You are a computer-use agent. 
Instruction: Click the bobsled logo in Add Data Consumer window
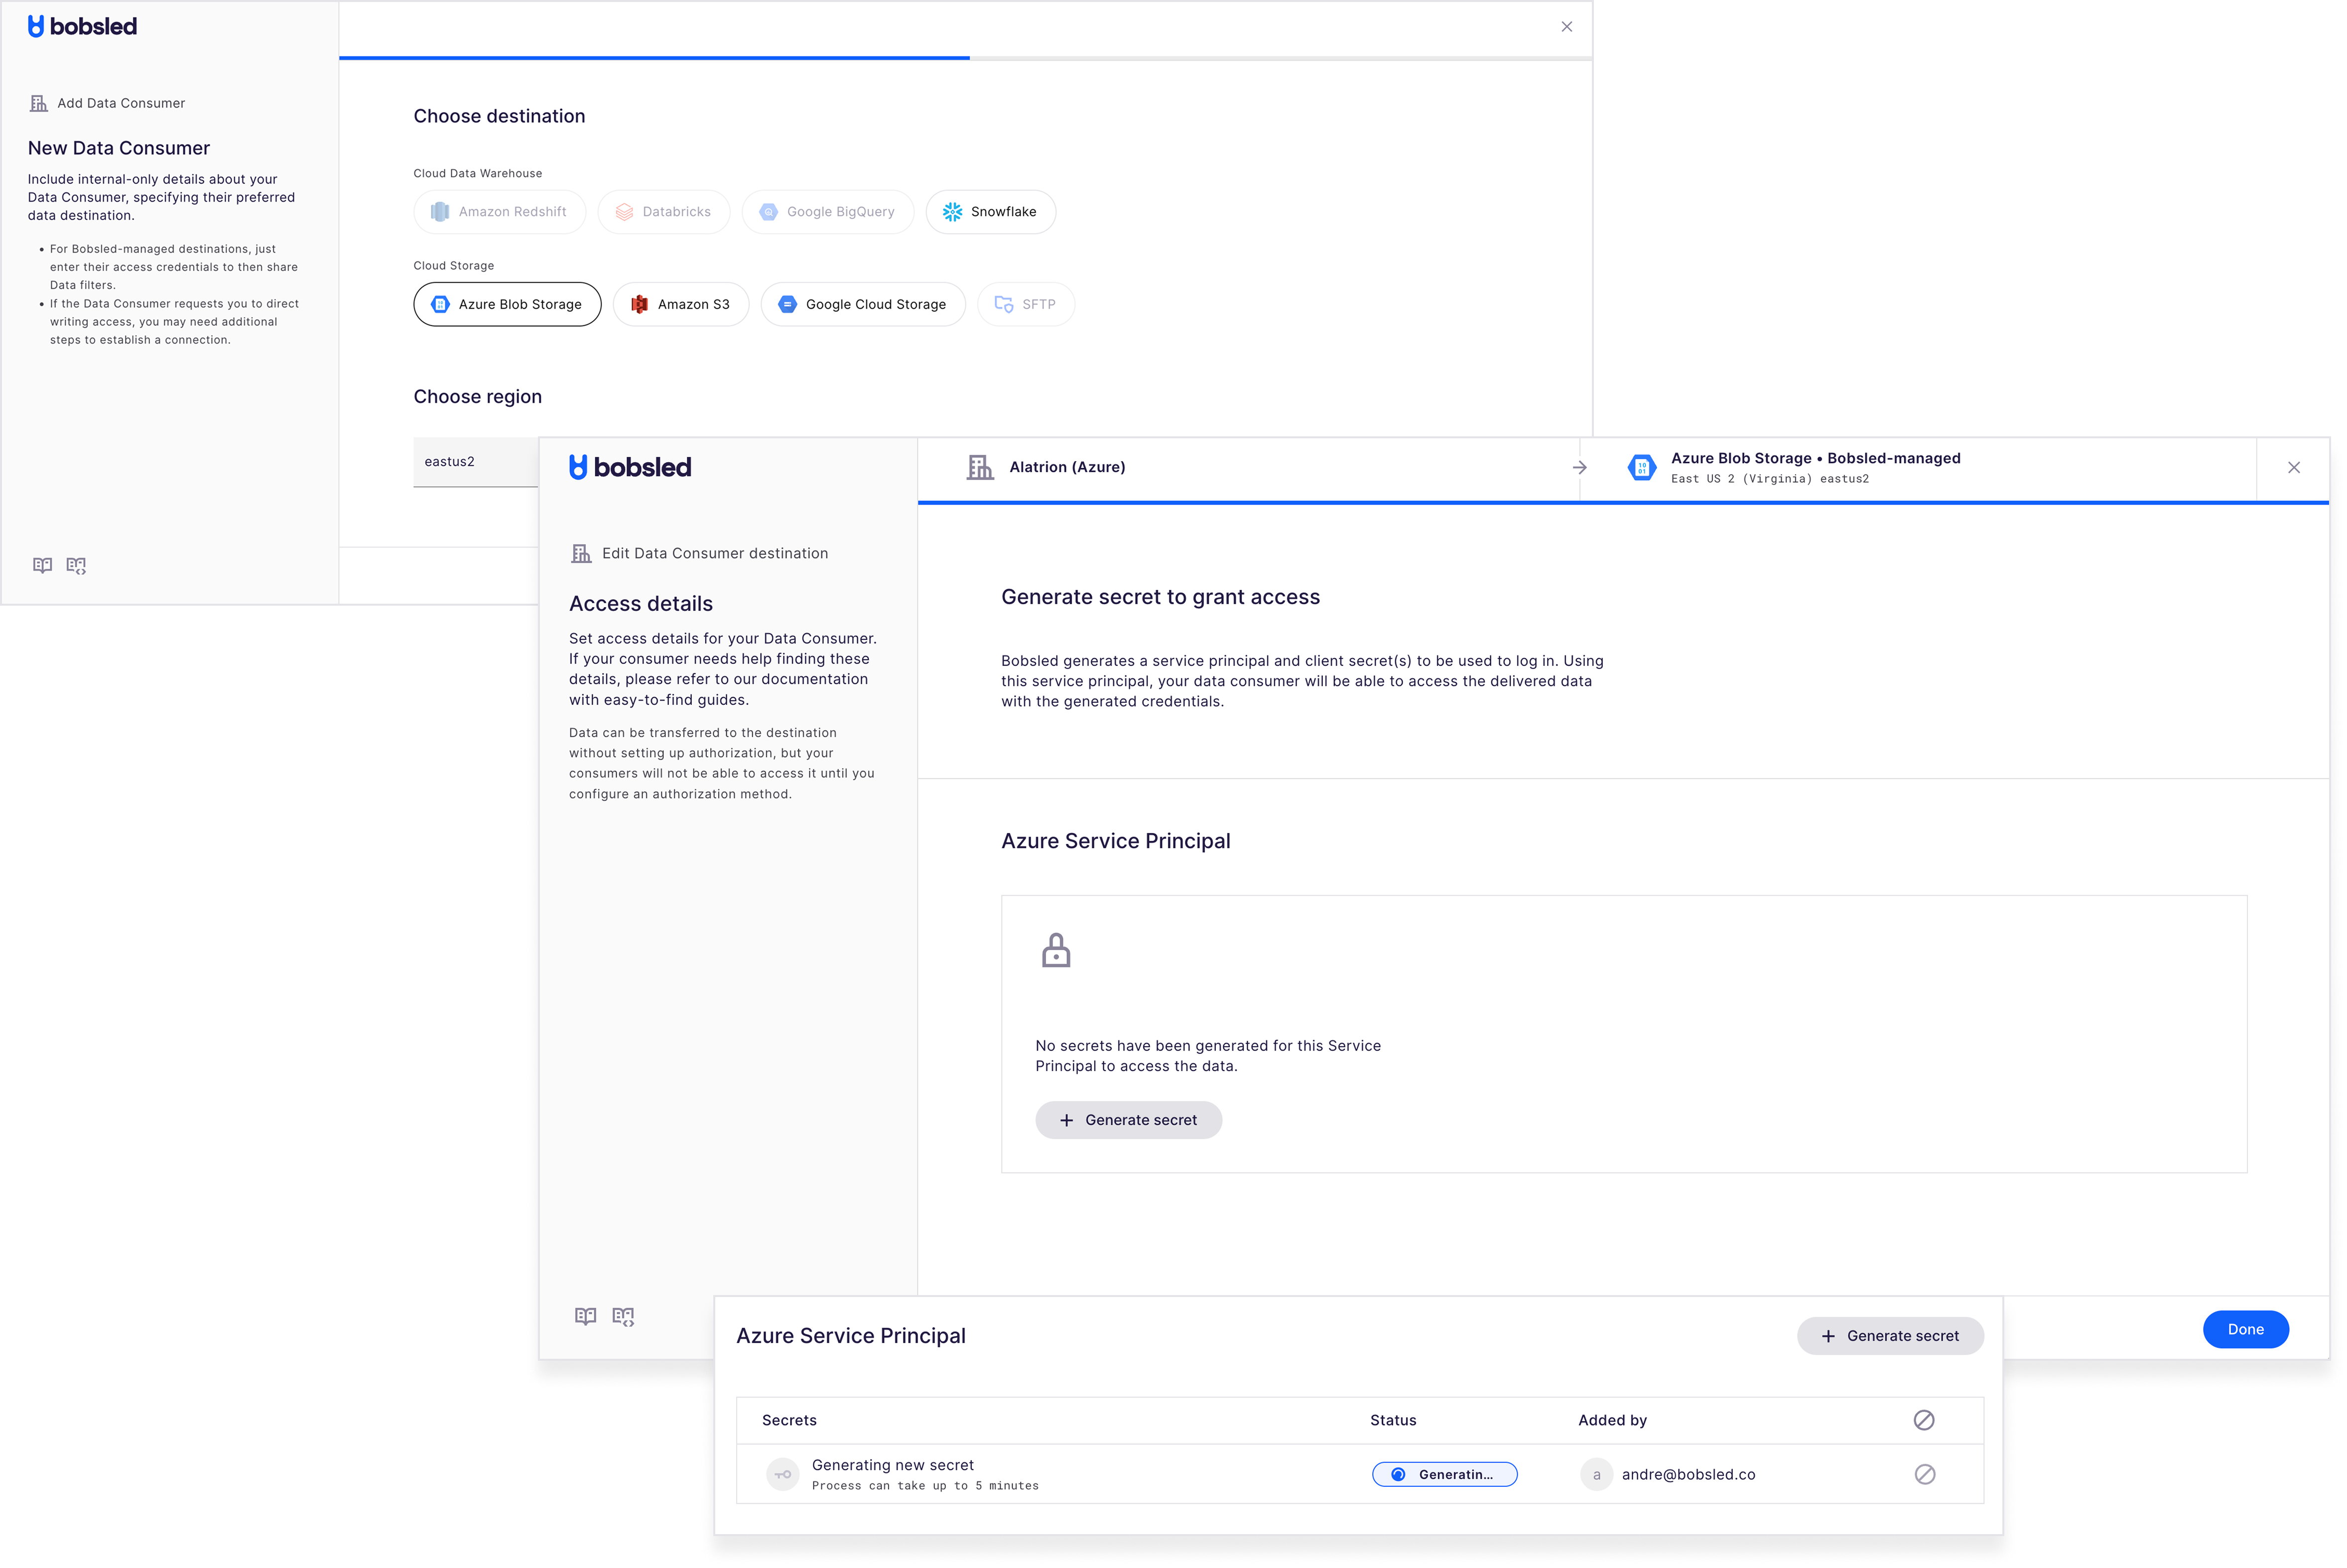point(82,27)
